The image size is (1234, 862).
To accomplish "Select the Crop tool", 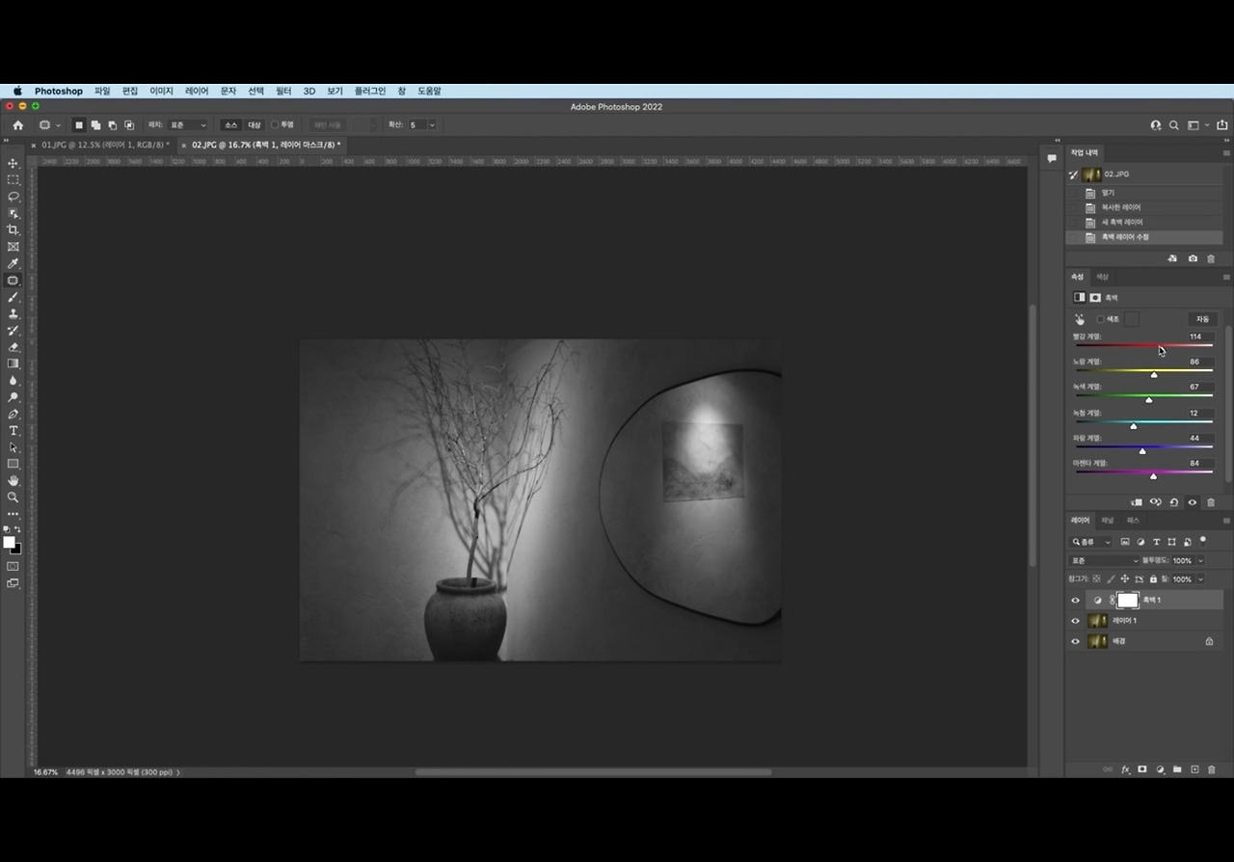I will pos(13,229).
